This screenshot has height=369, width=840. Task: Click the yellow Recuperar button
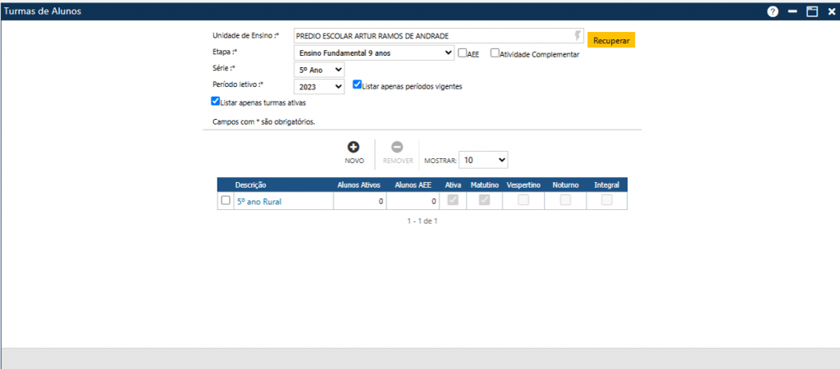click(x=611, y=40)
